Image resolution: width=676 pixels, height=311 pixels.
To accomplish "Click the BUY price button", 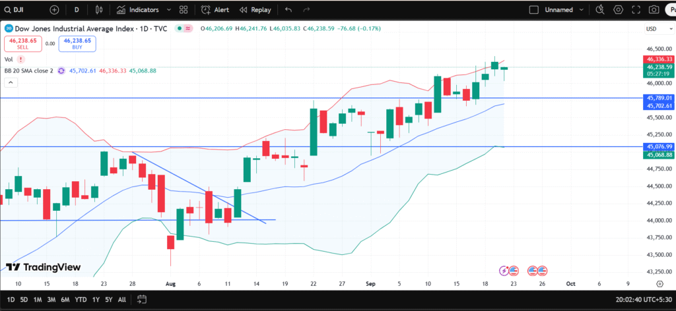I will [x=77, y=43].
